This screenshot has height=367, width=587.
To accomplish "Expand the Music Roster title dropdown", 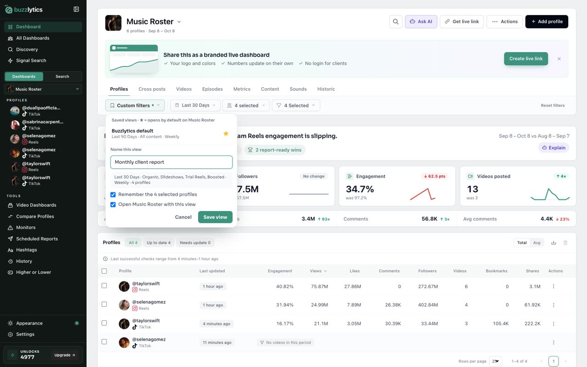I will coord(179,22).
